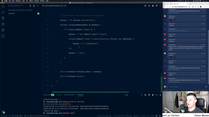Click the editor horizontal scrollbar
209x117 pixels.
coord(90,92)
